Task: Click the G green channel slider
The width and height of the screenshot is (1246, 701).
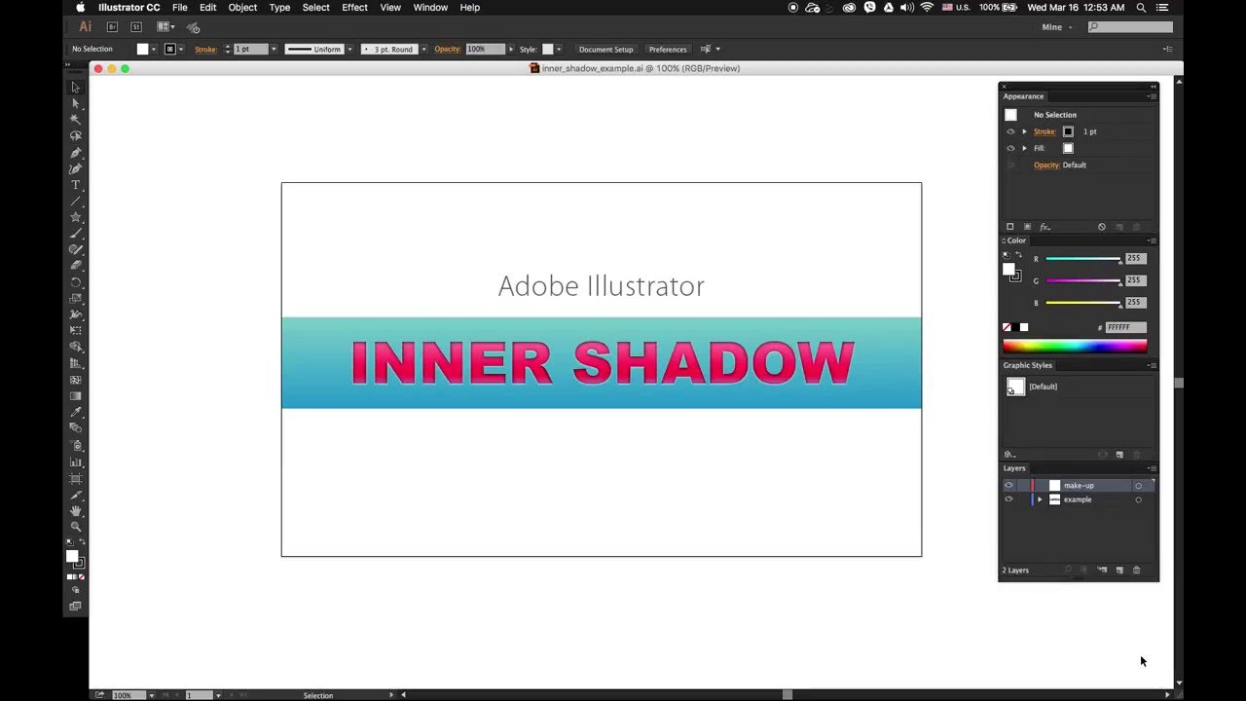Action: (1082, 280)
